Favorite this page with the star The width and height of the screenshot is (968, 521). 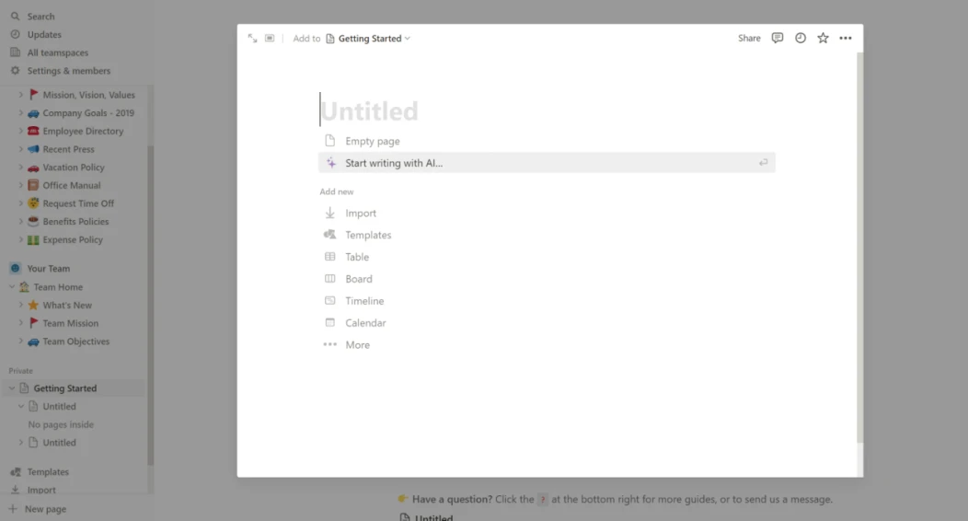click(x=823, y=39)
